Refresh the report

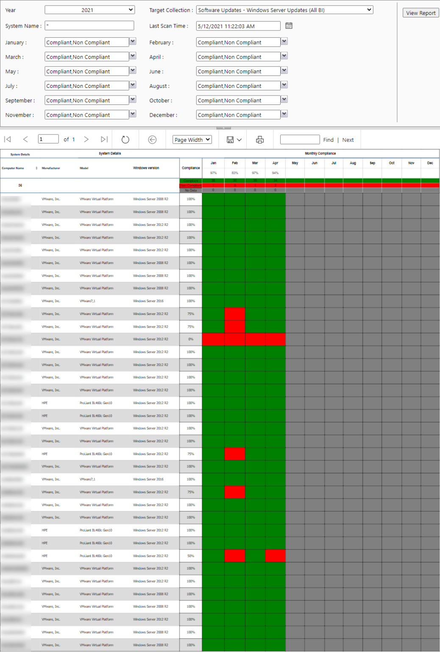tap(125, 139)
